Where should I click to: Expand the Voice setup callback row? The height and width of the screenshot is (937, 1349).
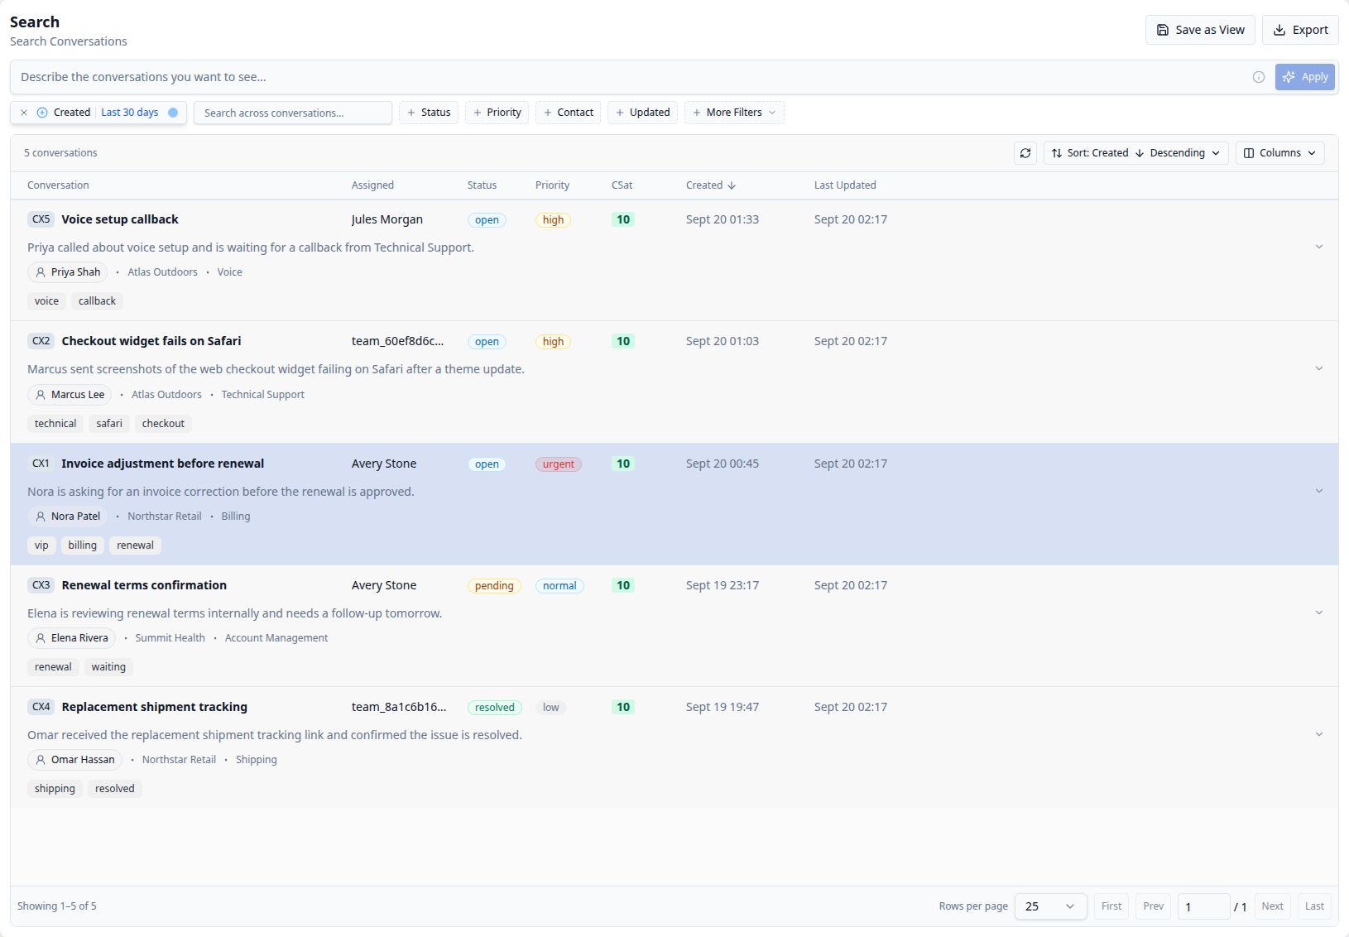coord(1319,247)
